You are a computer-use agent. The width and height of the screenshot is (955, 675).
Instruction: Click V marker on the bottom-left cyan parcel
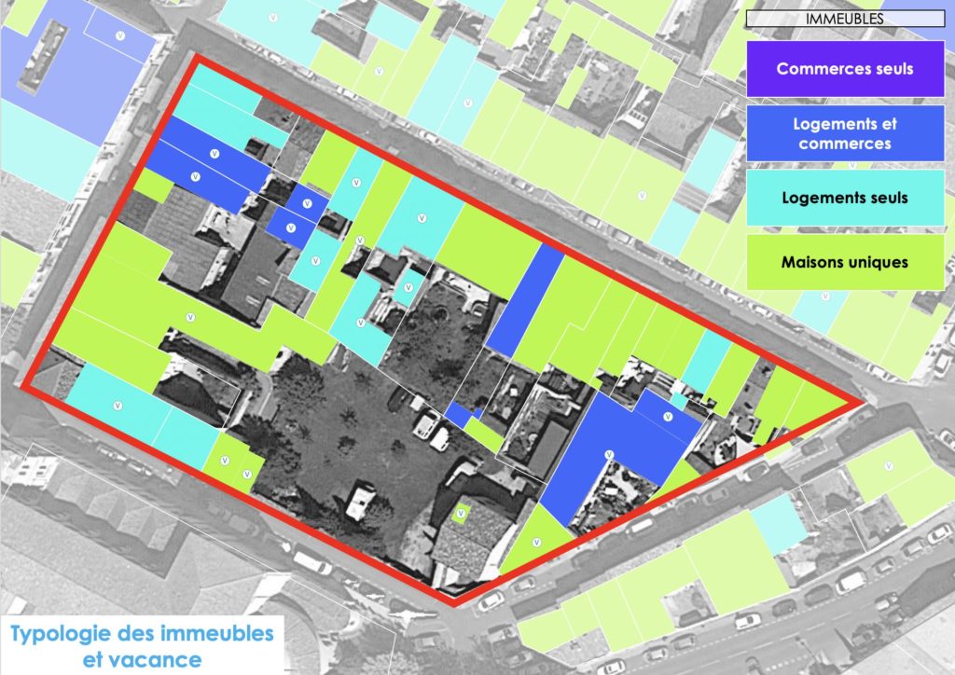tap(118, 405)
